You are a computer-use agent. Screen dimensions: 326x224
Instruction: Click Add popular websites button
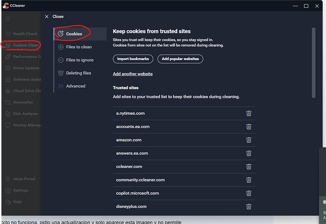click(x=180, y=59)
